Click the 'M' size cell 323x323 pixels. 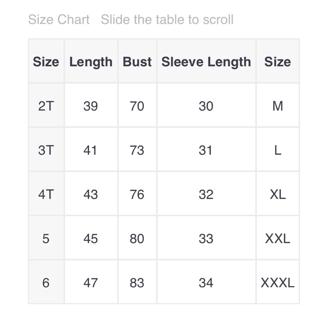tap(278, 106)
